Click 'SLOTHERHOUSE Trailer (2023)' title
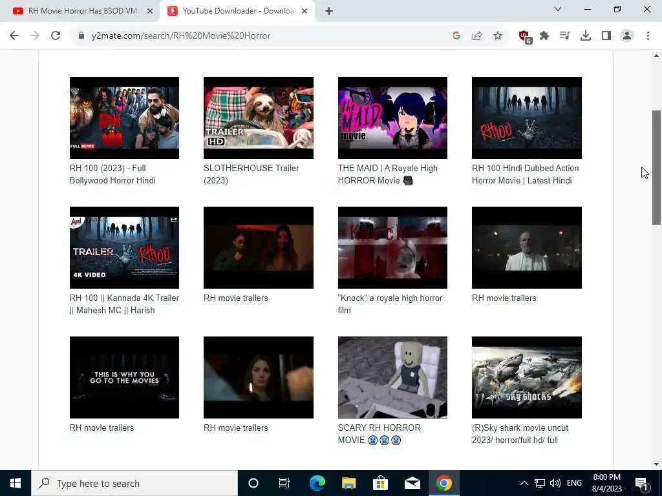The image size is (662, 496). coord(251,174)
